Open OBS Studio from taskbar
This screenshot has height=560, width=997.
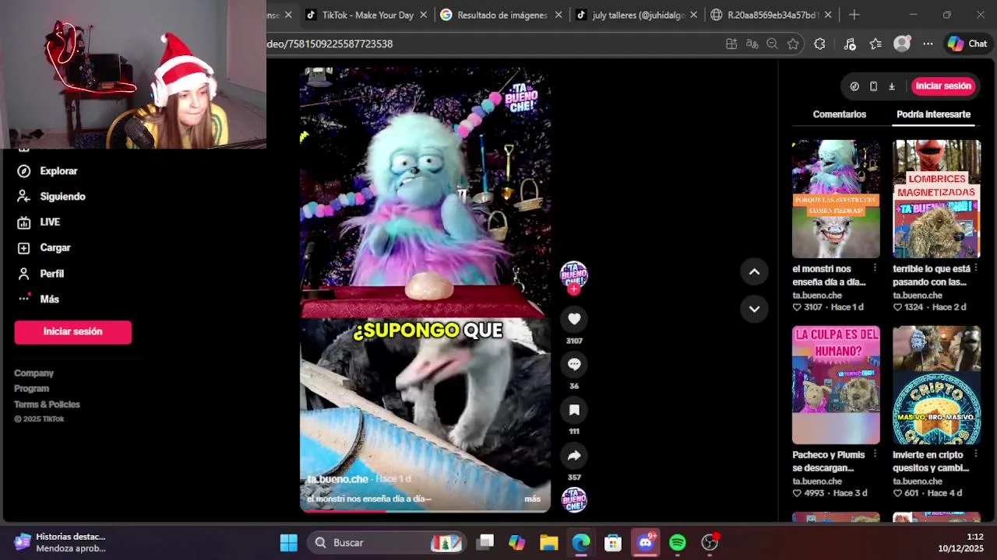coord(710,543)
